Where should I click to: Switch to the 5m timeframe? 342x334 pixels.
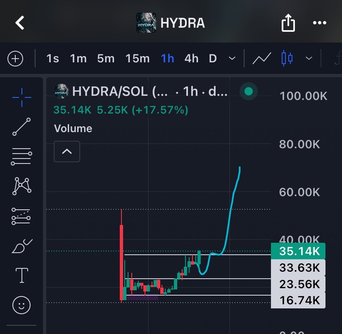[x=106, y=59]
